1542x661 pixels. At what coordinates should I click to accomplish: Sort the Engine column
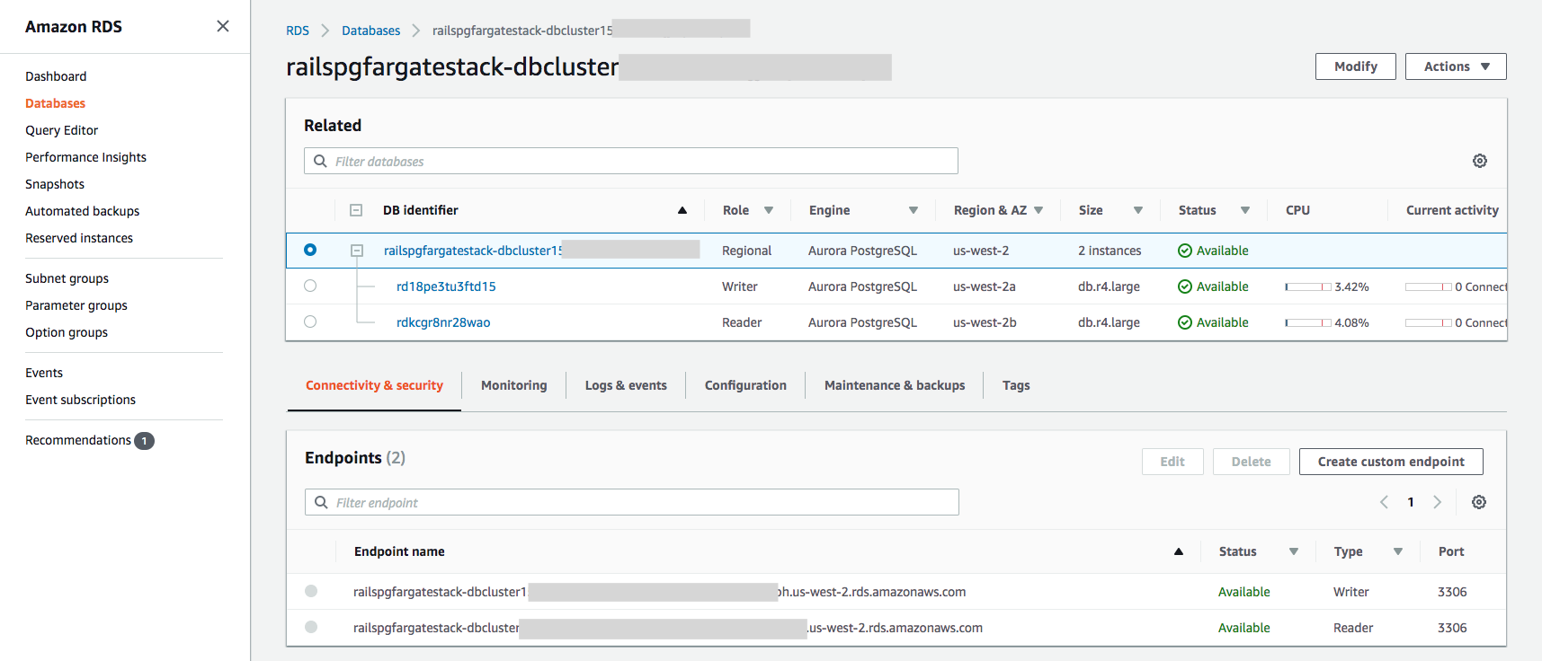[914, 210]
